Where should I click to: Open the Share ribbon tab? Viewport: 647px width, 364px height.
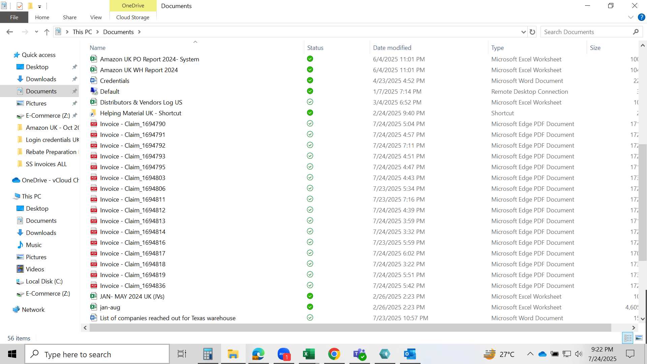(x=70, y=17)
